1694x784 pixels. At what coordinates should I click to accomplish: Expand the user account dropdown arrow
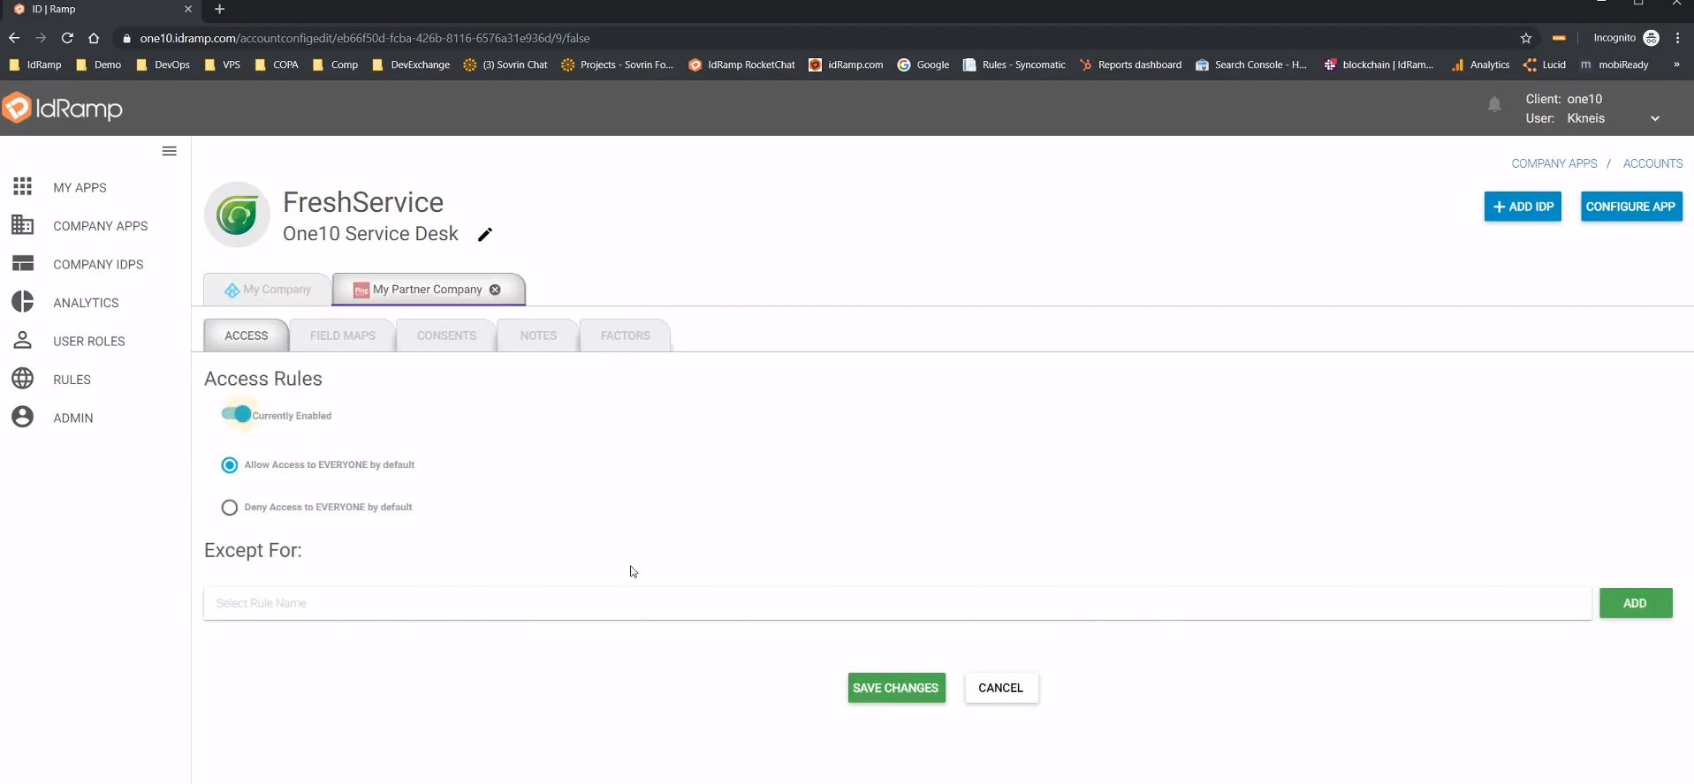(x=1655, y=118)
